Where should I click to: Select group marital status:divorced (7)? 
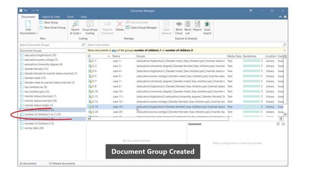[40, 96]
